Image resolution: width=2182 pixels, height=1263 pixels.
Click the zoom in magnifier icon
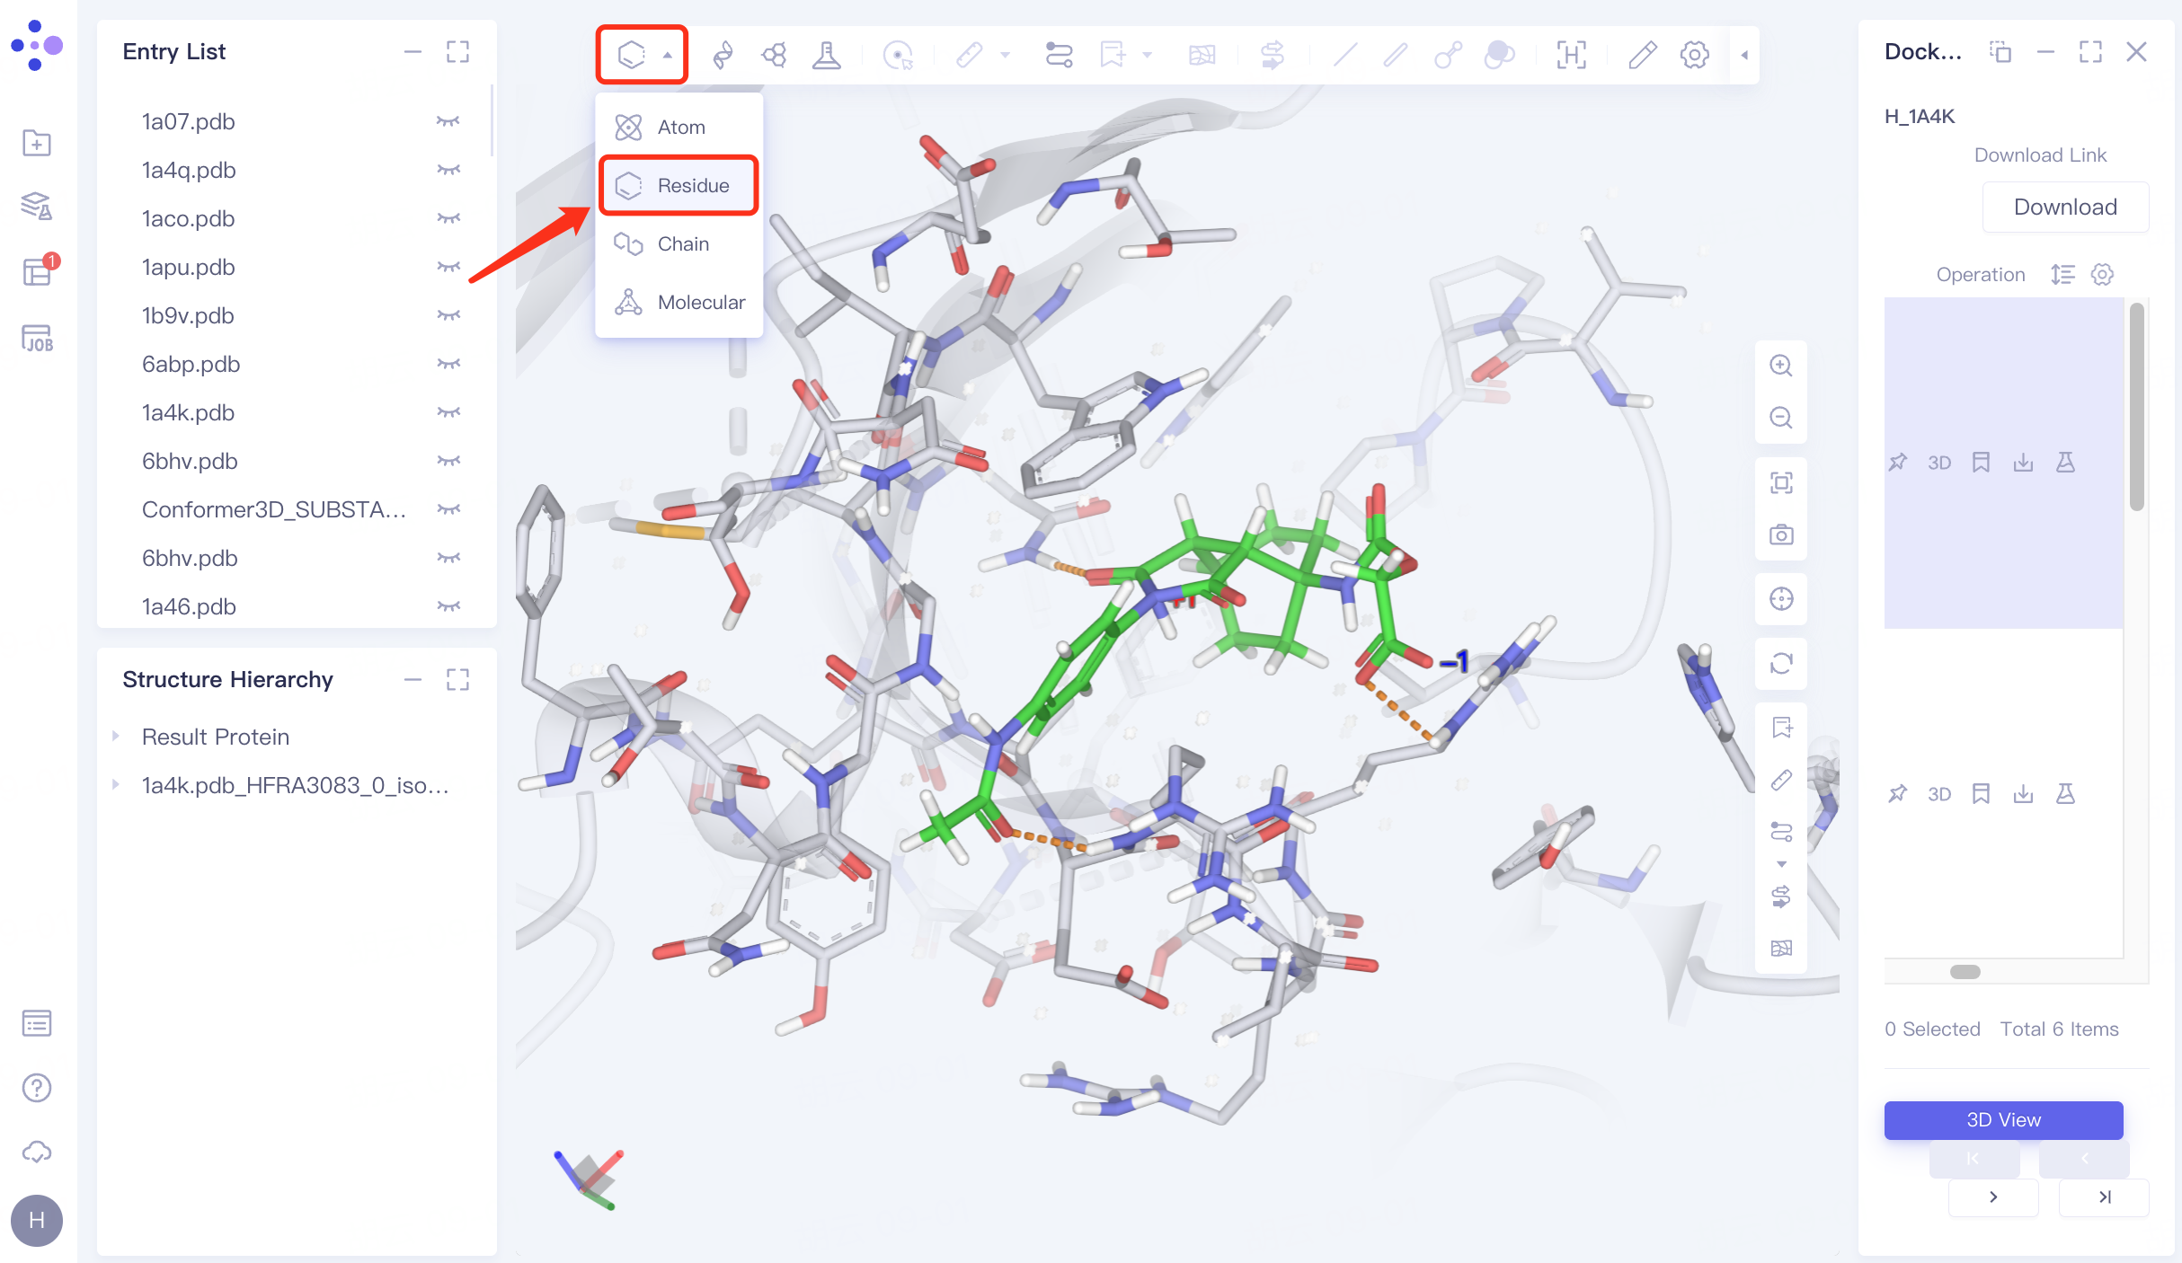pyautogui.click(x=1780, y=366)
